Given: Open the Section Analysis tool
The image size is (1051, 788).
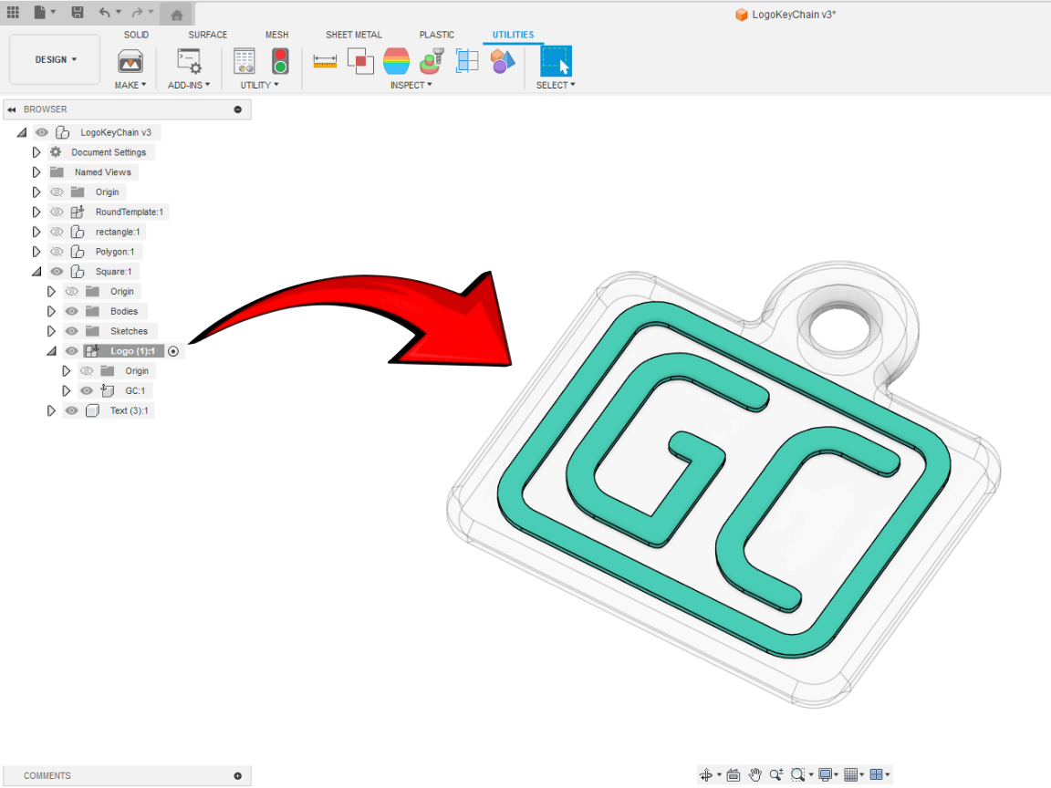Looking at the screenshot, I should 467,61.
